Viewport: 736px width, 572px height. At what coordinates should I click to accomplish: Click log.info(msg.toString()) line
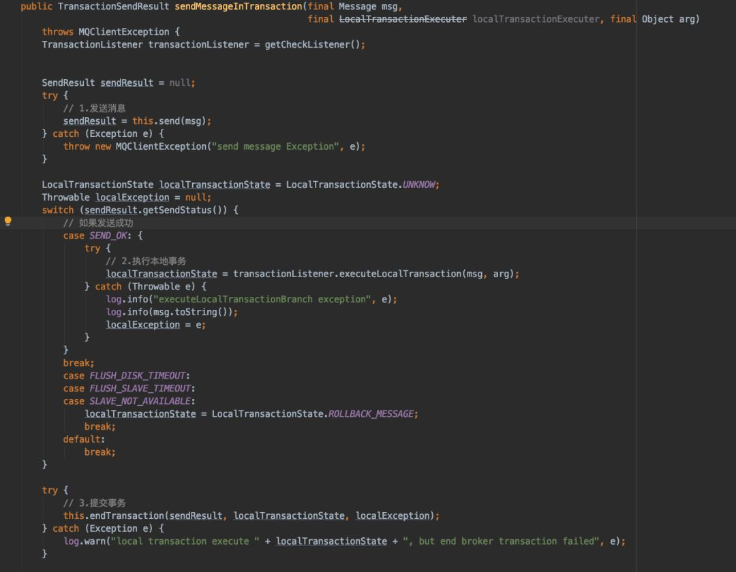pyautogui.click(x=172, y=313)
